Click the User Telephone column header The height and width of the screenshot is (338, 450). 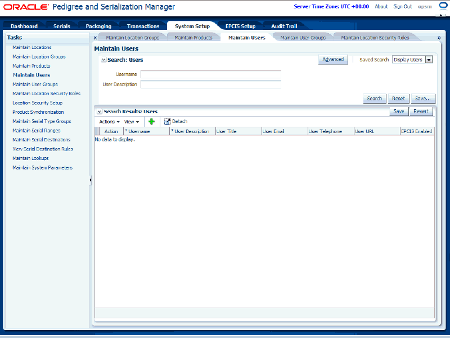331,131
